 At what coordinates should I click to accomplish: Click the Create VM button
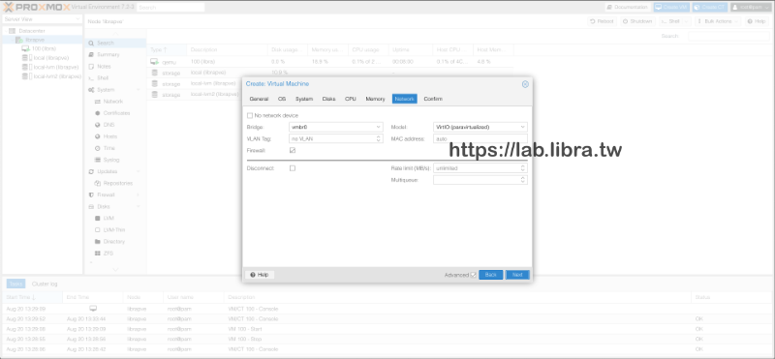[x=671, y=8]
